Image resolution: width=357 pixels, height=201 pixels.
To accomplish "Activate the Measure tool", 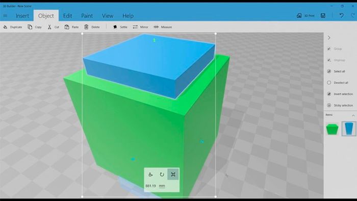I will click(x=163, y=27).
